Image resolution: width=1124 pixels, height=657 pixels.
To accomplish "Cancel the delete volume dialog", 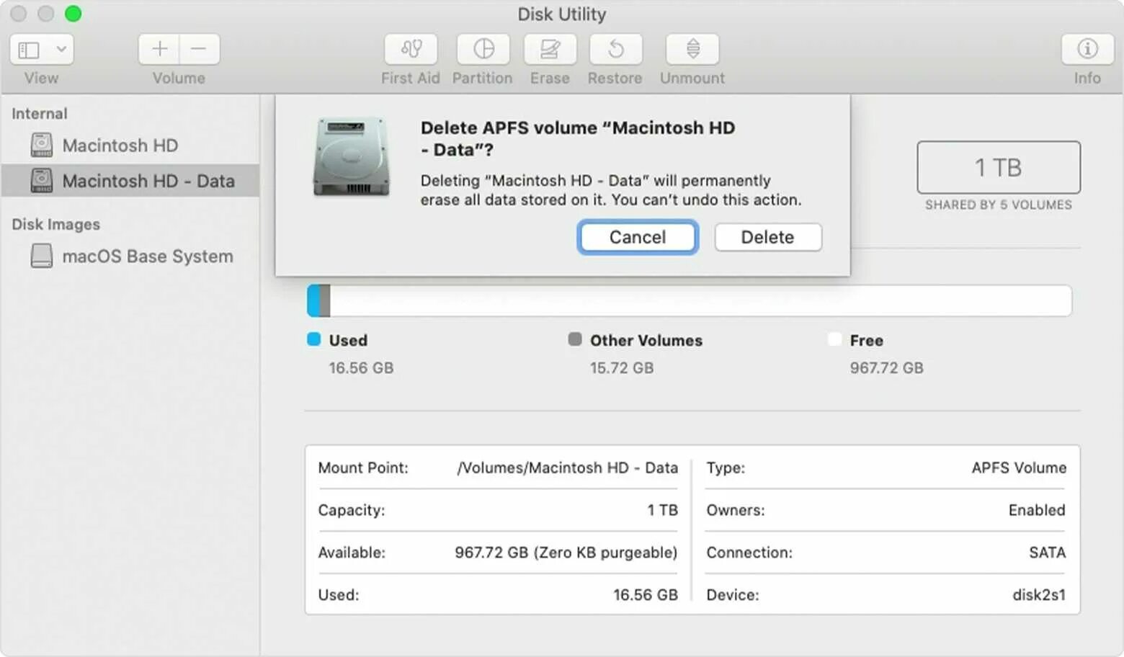I will pyautogui.click(x=638, y=237).
